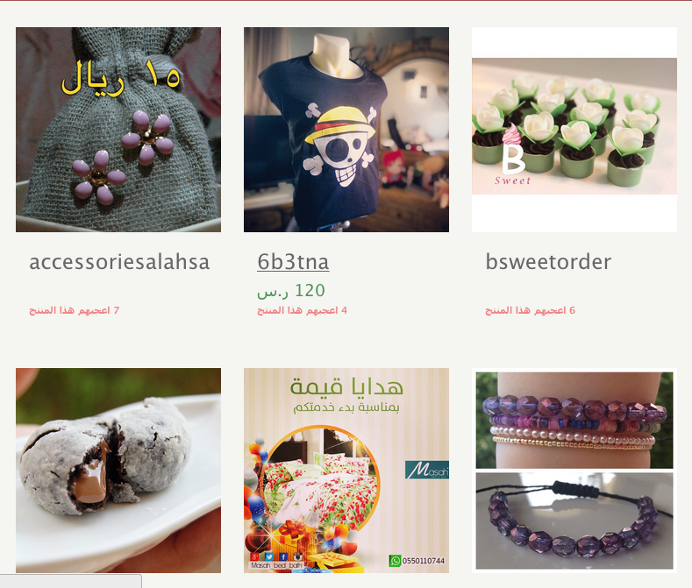Open the chocolate cookie product image
This screenshot has width=692, height=588.
pos(118,471)
